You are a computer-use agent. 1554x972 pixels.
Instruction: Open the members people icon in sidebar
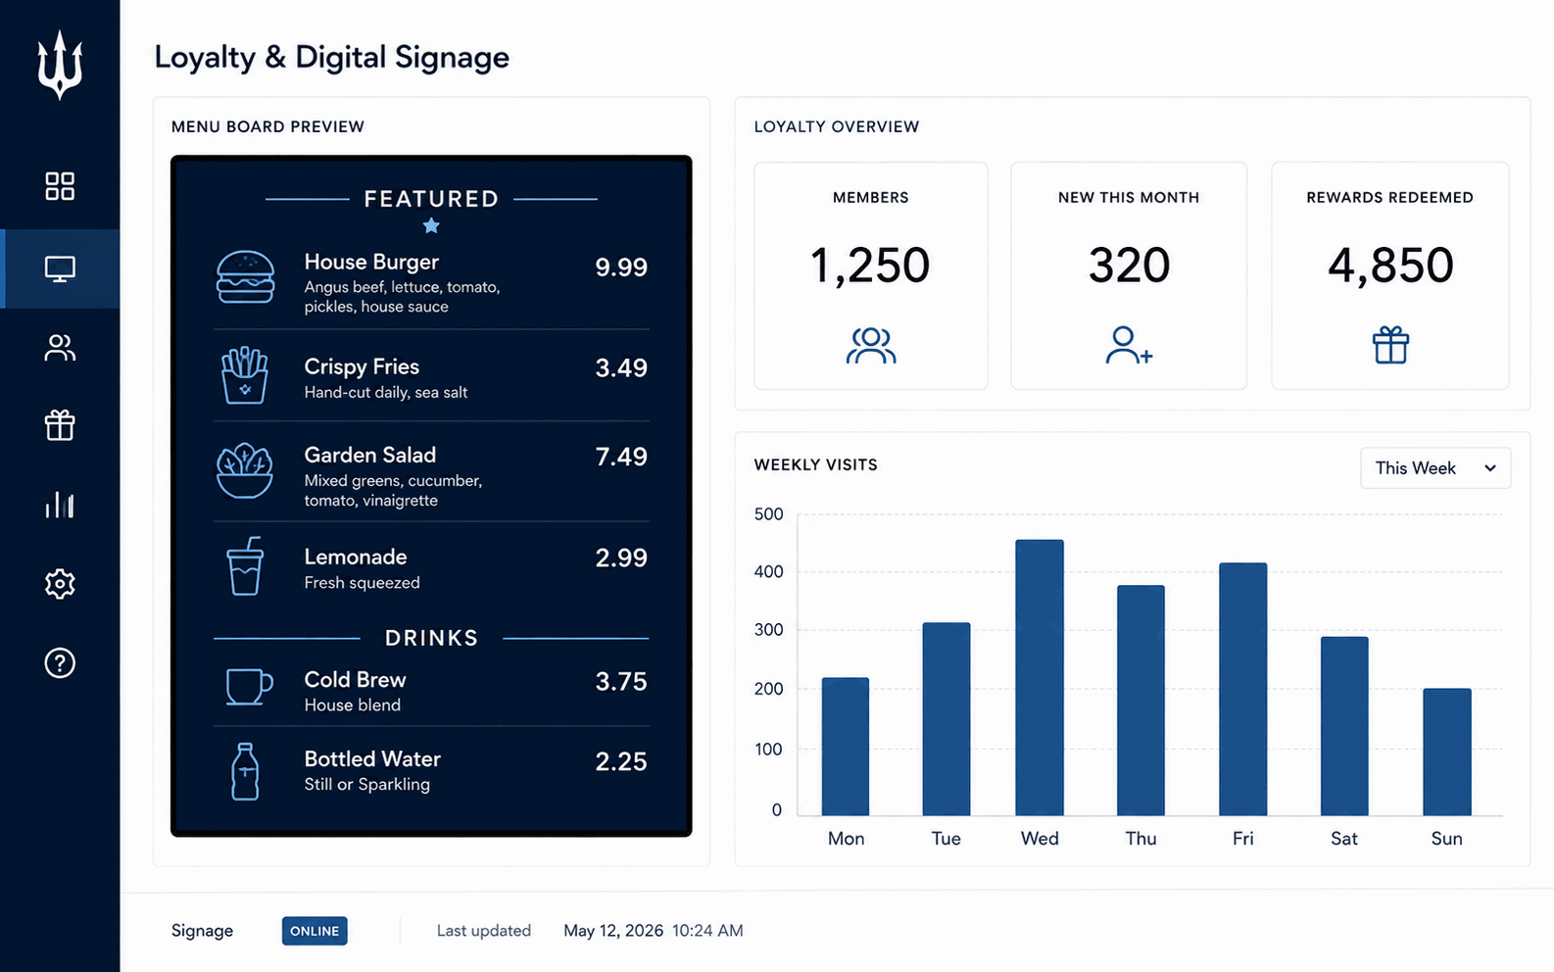(60, 348)
